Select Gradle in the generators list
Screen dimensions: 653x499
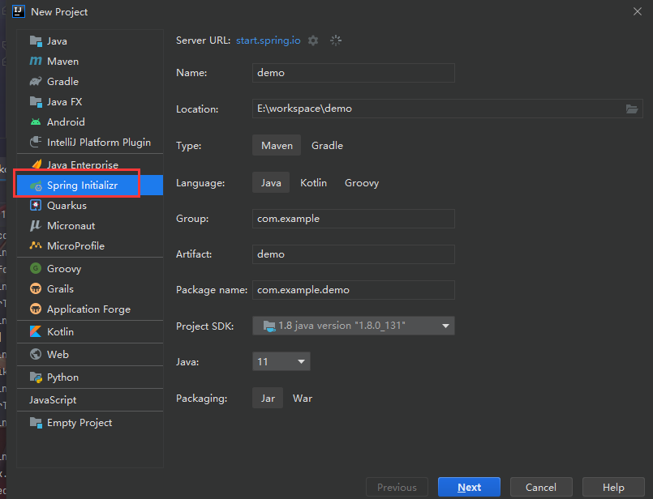pyautogui.click(x=90, y=82)
